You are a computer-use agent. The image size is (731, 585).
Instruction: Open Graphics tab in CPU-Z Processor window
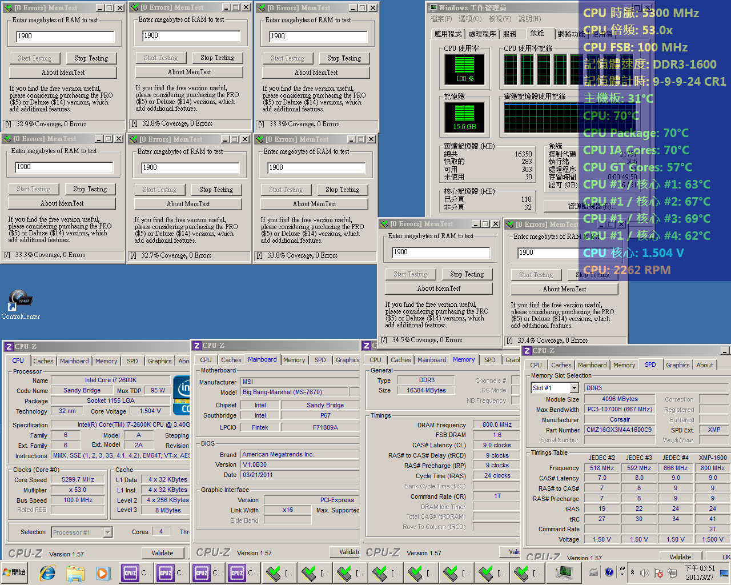click(159, 361)
